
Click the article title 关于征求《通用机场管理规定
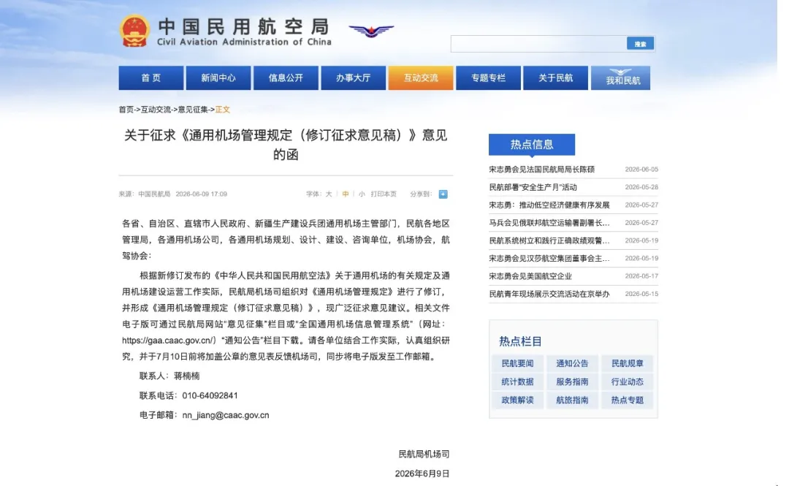point(286,145)
